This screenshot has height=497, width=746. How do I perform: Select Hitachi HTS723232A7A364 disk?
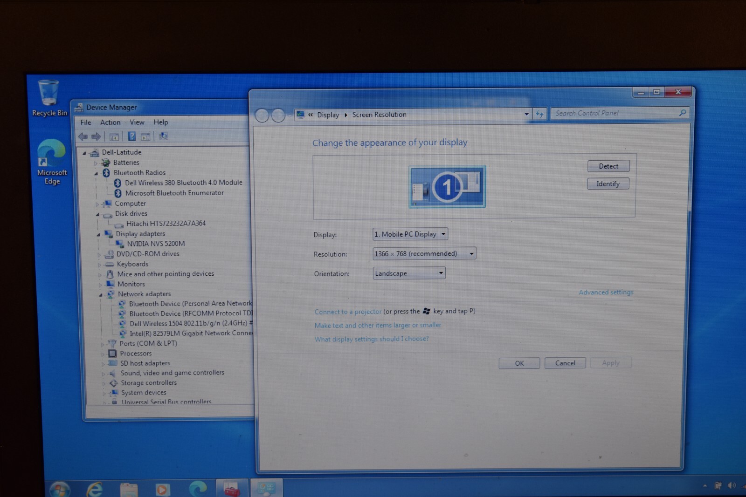(166, 224)
